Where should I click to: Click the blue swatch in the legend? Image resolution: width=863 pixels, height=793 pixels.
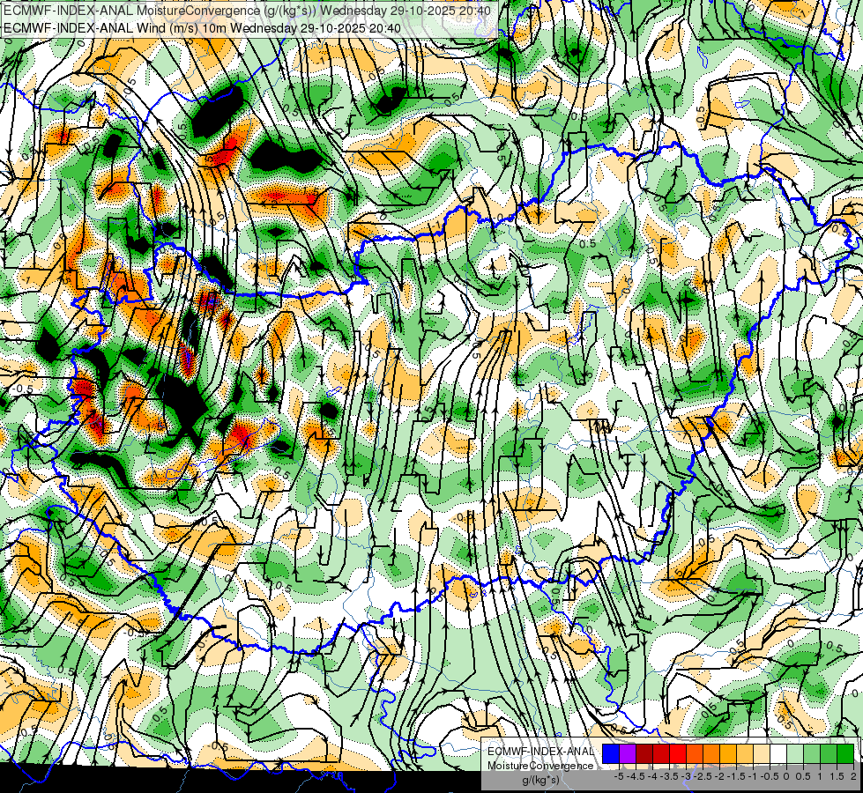(611, 753)
